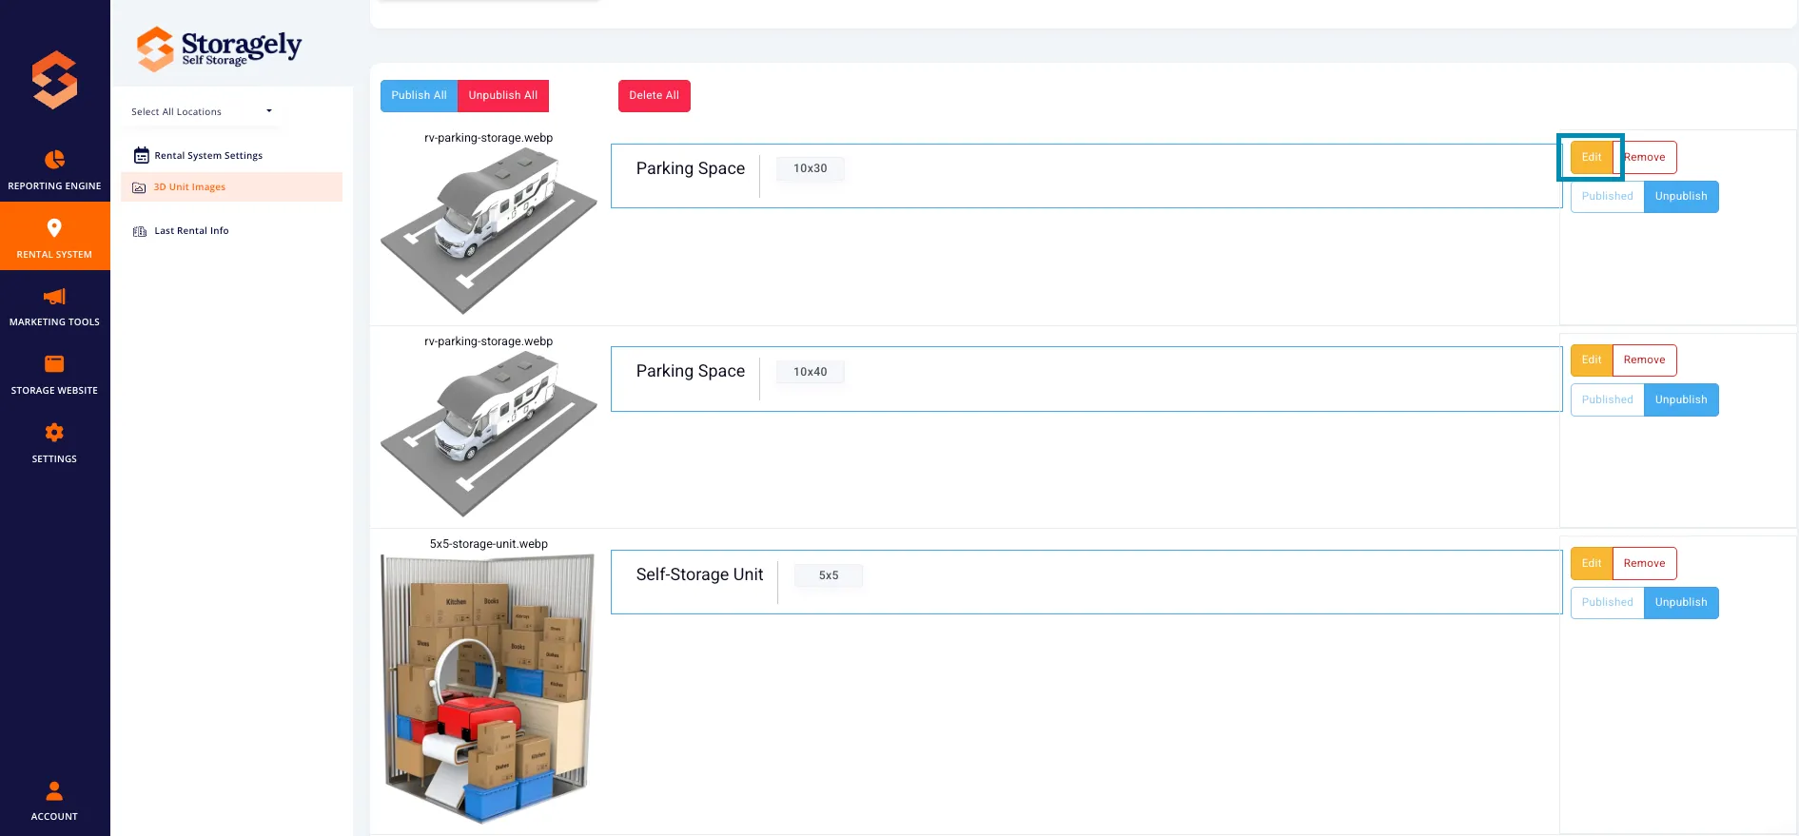This screenshot has height=836, width=1799.
Task: Open Marketing Tools megaphone icon
Action: pyautogui.click(x=54, y=296)
